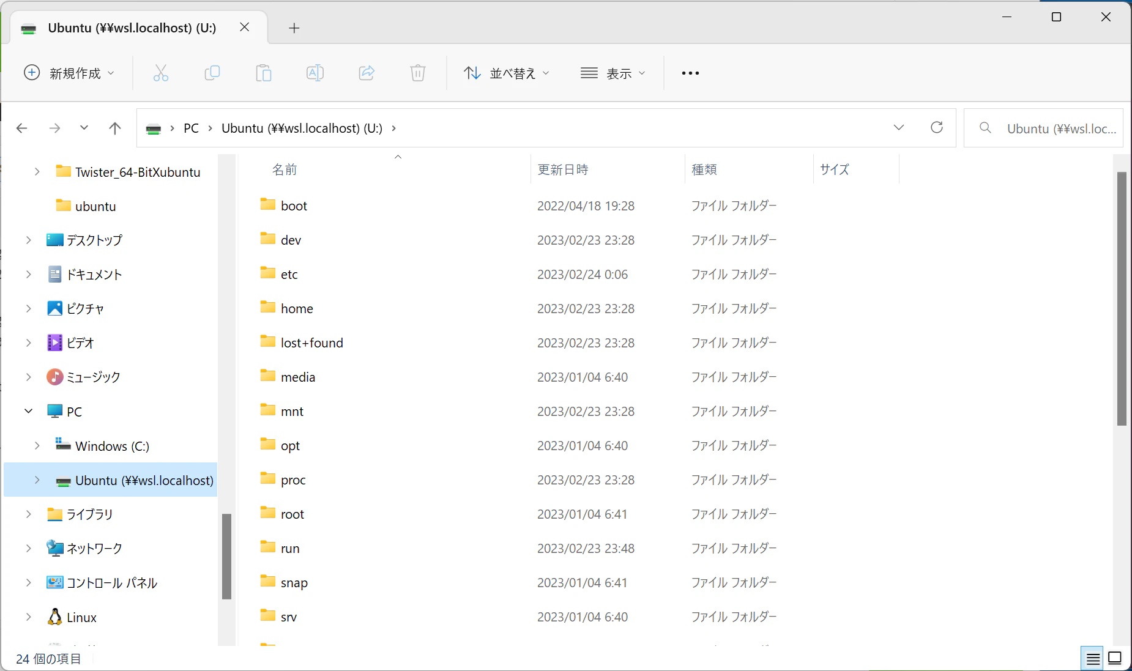Viewport: 1132px width, 671px height.
Task: Click the file list vertical scrollbar
Action: coord(1122,298)
